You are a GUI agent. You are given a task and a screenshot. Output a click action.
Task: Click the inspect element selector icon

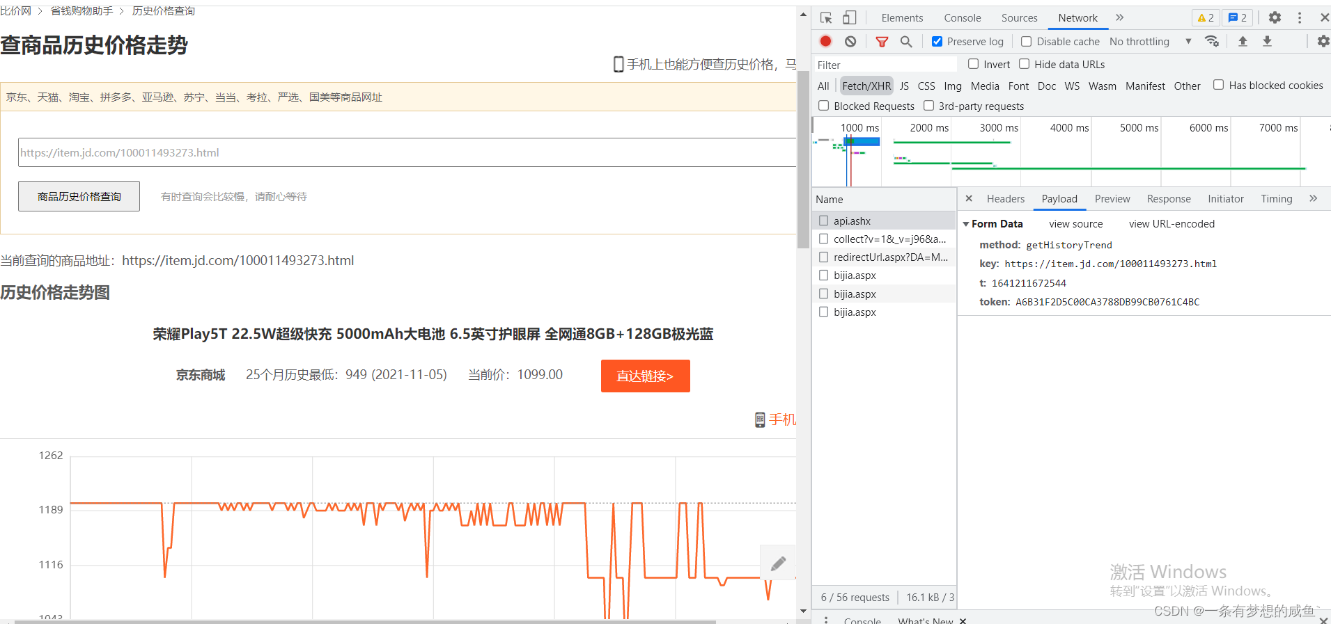tap(826, 18)
